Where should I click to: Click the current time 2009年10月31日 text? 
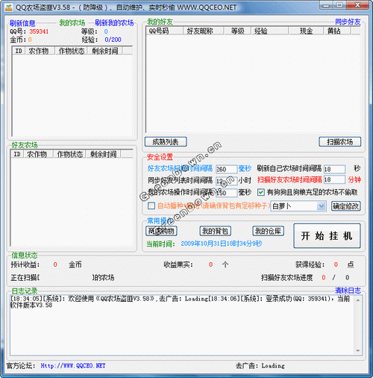(222, 244)
